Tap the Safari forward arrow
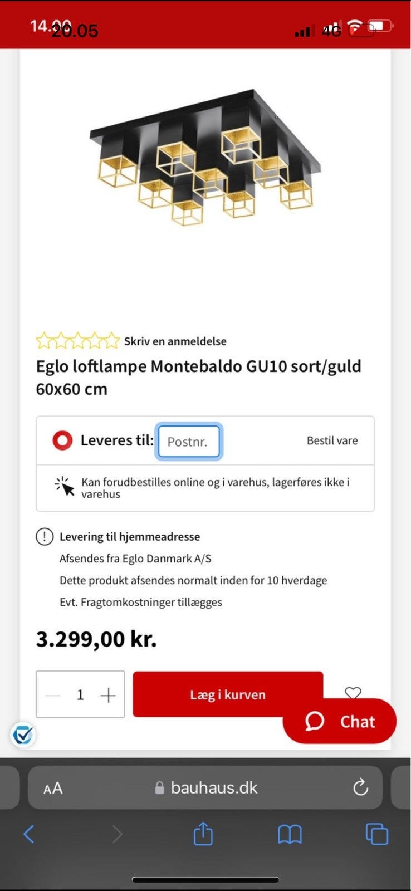The image size is (411, 891). 117,834
